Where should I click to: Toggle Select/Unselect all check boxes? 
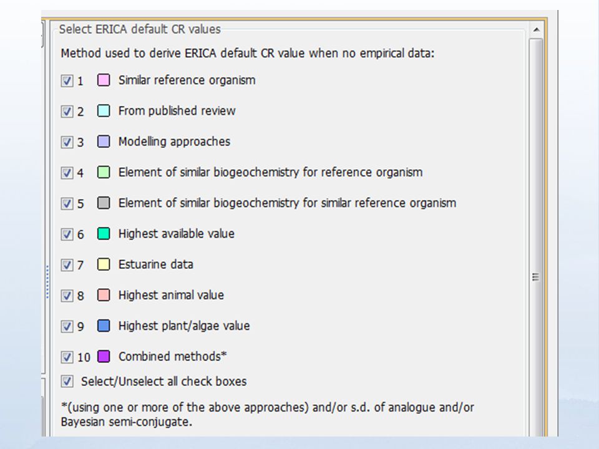point(67,381)
